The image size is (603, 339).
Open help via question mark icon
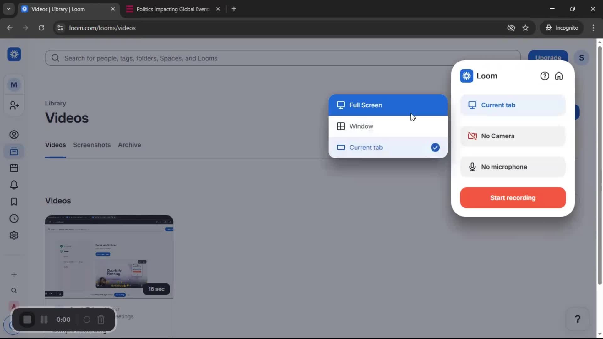pyautogui.click(x=544, y=76)
